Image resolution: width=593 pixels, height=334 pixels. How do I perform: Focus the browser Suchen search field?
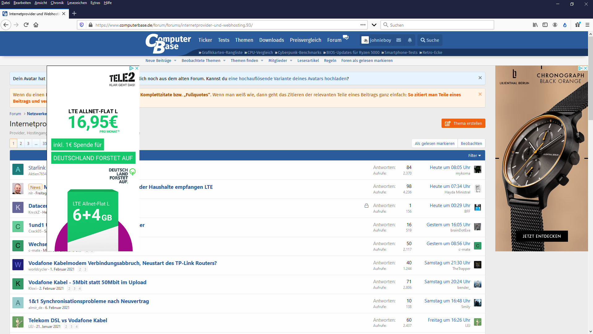437,25
